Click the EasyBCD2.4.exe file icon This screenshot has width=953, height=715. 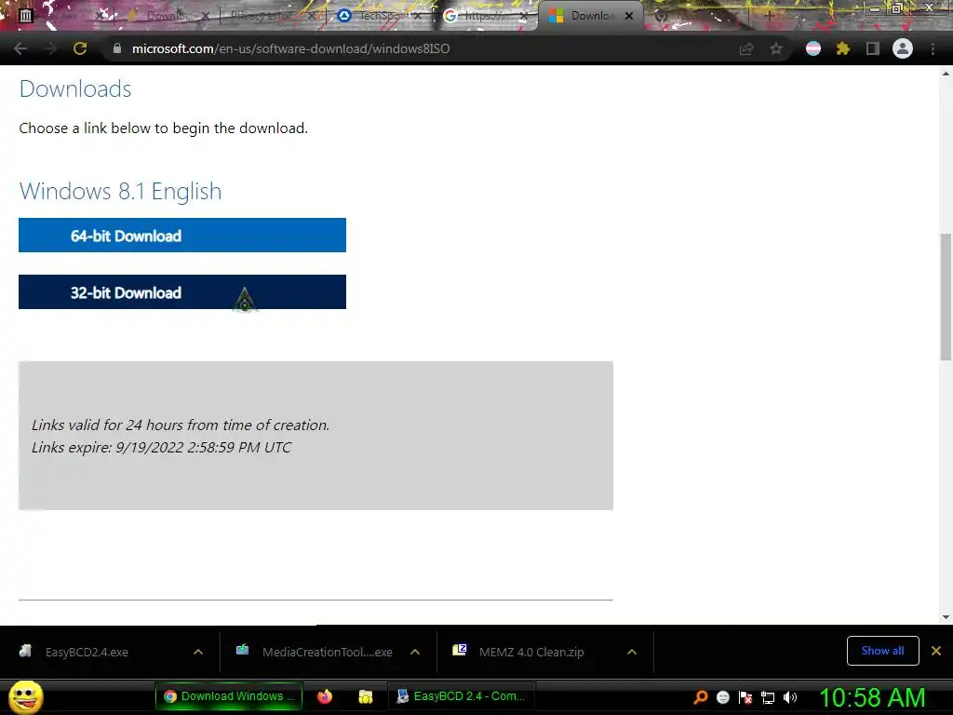pyautogui.click(x=25, y=651)
